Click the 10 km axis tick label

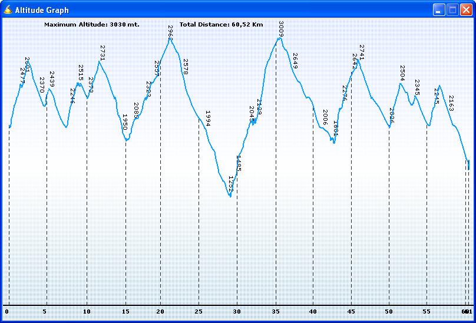pyautogui.click(x=87, y=311)
